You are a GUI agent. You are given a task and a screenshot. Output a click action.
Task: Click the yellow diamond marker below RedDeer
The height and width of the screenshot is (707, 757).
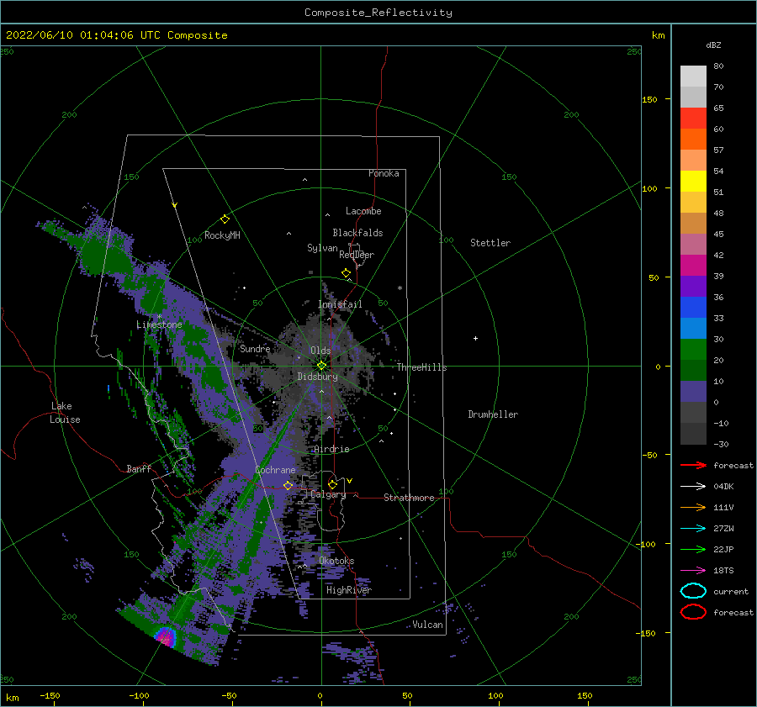[x=347, y=273]
